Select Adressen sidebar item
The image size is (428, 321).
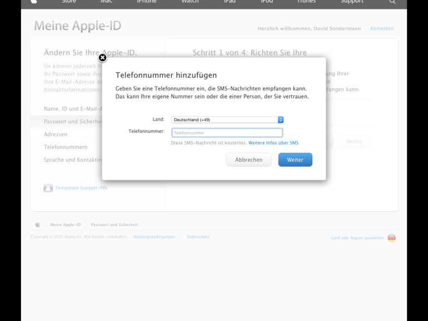(56, 134)
